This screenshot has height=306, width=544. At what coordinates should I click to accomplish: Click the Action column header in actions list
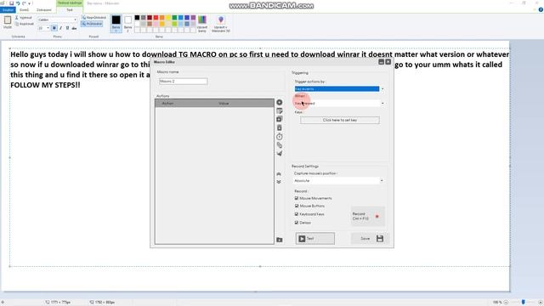[167, 104]
